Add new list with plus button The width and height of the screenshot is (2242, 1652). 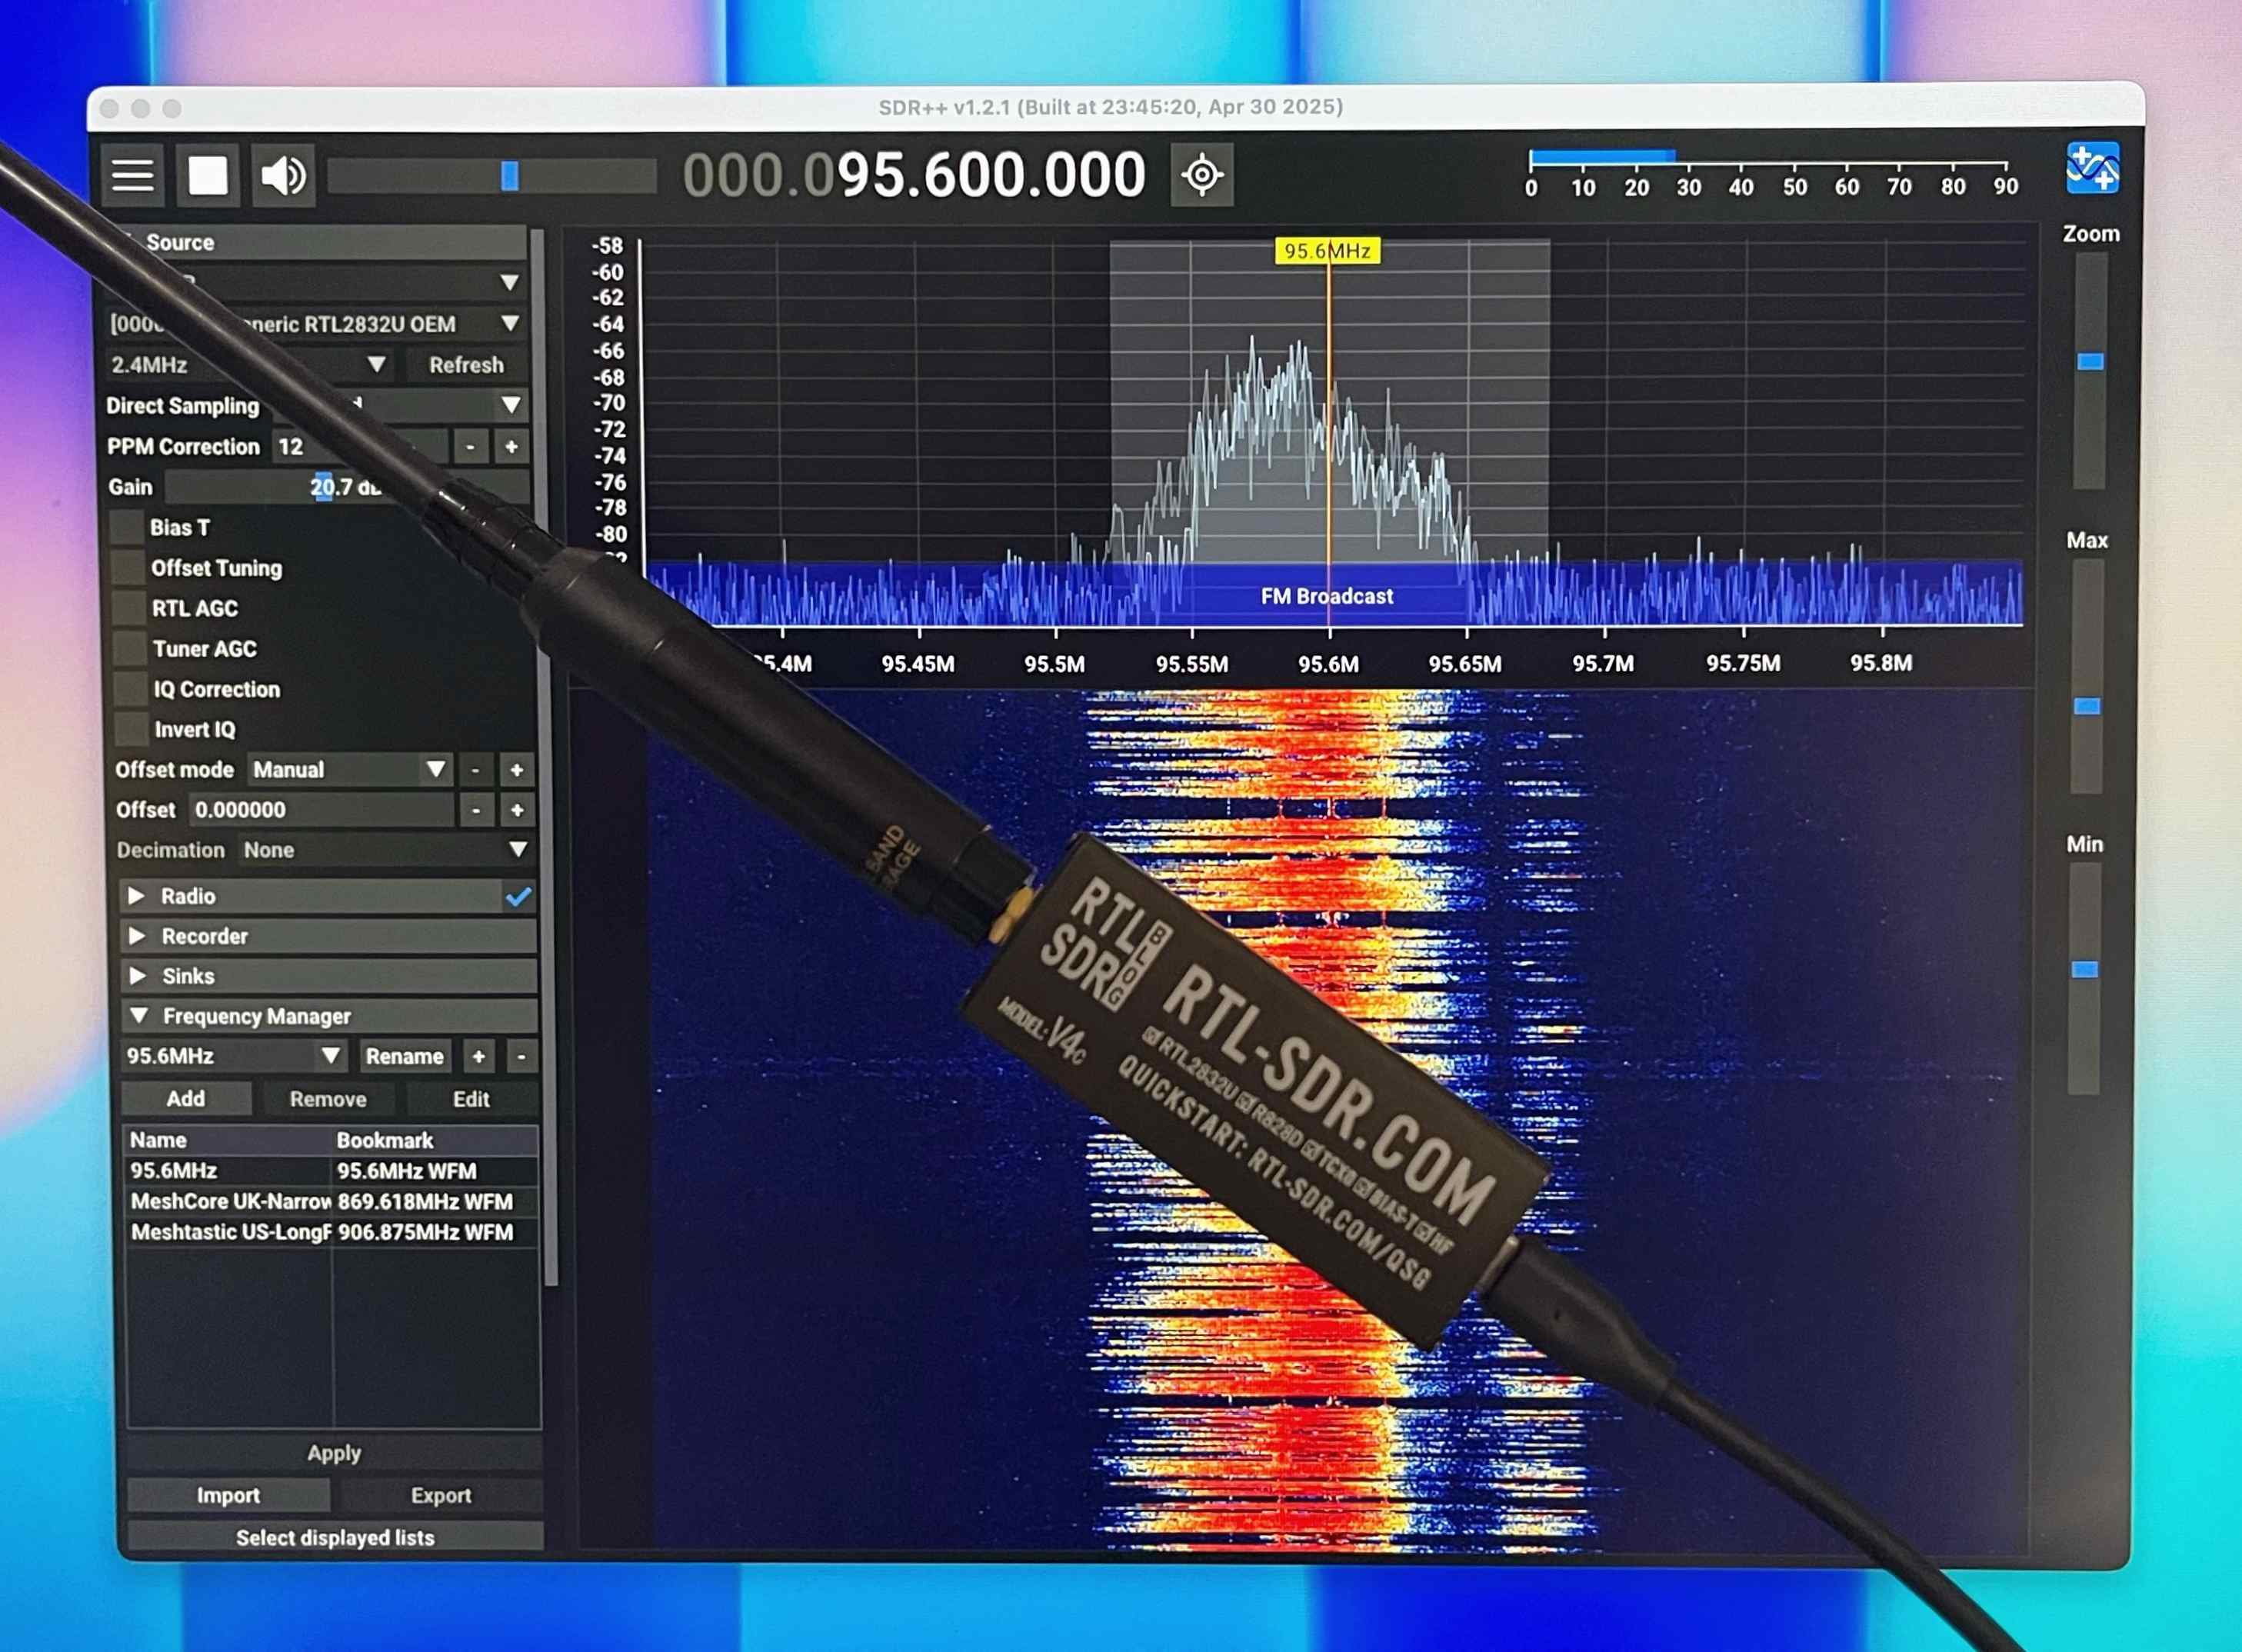tap(479, 1057)
